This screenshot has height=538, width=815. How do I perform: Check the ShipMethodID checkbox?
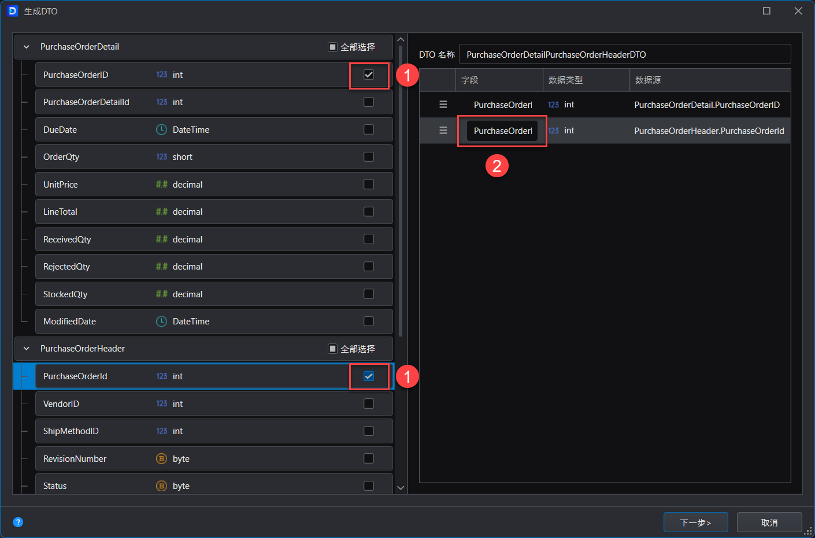[369, 431]
